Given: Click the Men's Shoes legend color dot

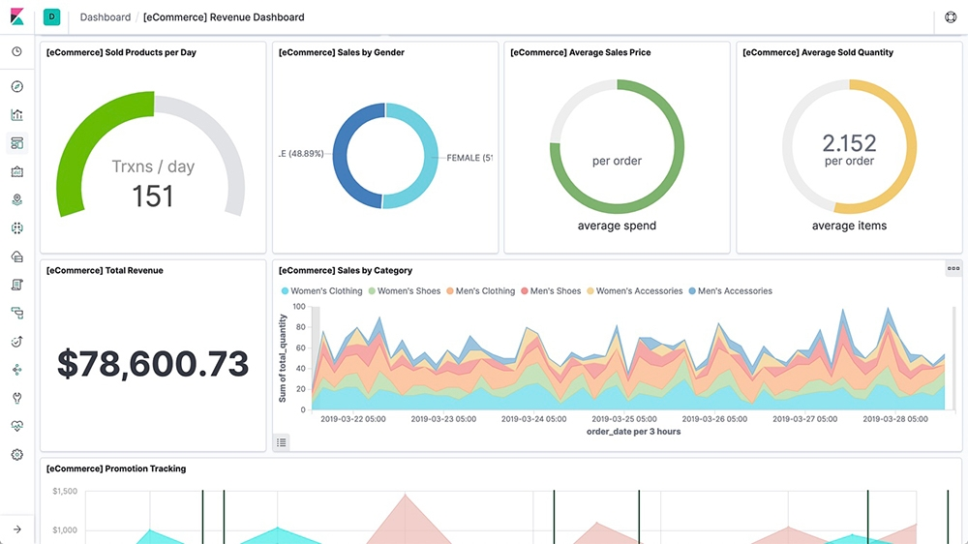Looking at the screenshot, I should coord(524,291).
